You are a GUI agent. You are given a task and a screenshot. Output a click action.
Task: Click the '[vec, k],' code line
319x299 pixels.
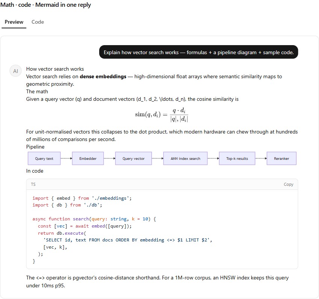pos(55,247)
